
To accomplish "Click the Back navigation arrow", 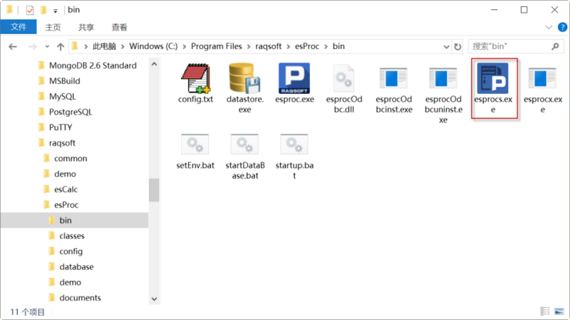I will point(13,46).
